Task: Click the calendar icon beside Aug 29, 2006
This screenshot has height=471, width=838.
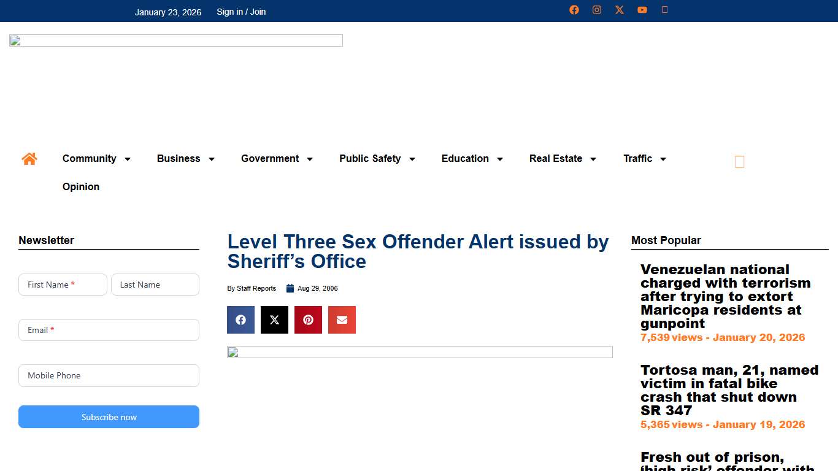Action: pos(289,288)
